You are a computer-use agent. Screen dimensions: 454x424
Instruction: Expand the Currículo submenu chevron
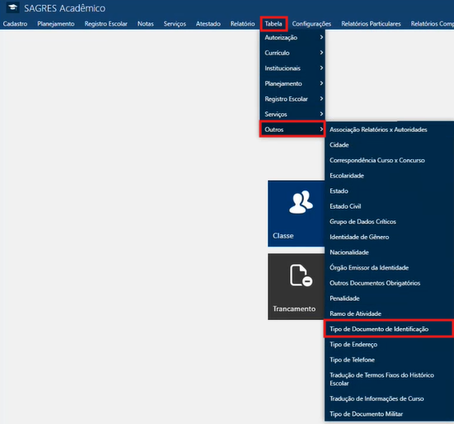pos(321,53)
